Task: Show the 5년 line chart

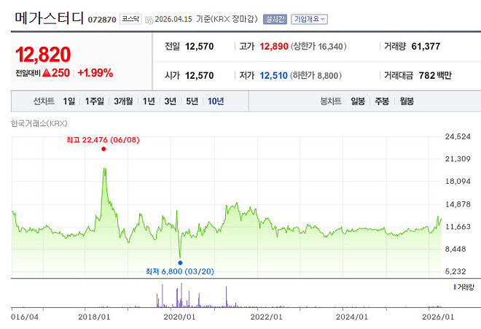Action: 192,101
